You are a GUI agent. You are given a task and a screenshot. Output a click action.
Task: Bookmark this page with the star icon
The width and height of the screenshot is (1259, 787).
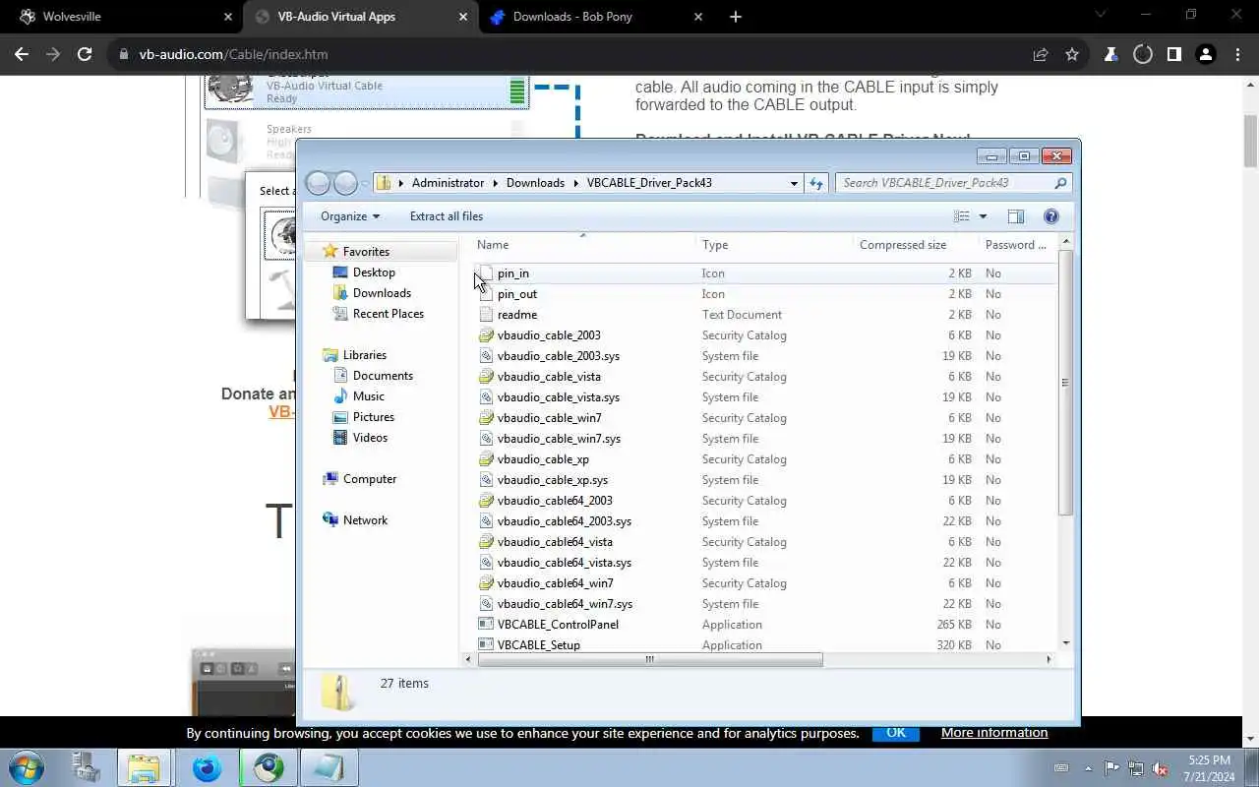pos(1072,55)
